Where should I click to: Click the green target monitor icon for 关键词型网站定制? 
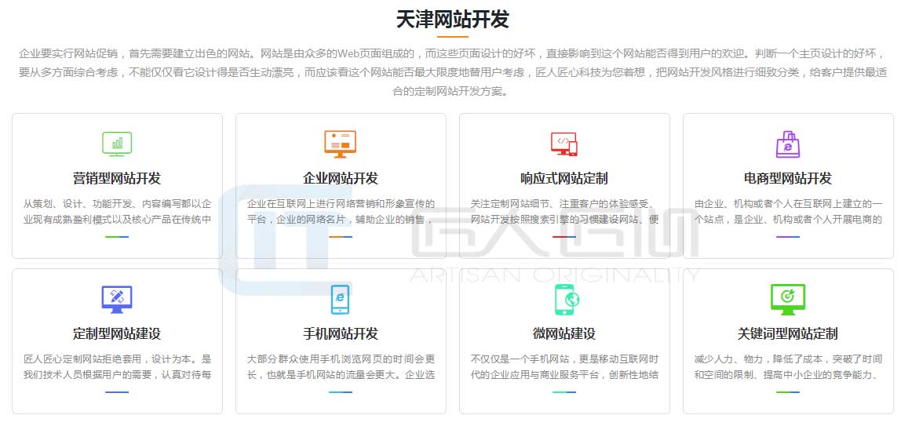coord(788,300)
